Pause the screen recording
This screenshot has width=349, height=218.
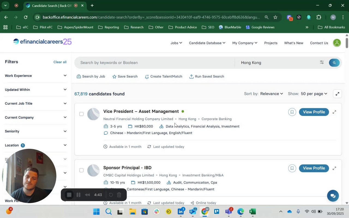click(78, 195)
